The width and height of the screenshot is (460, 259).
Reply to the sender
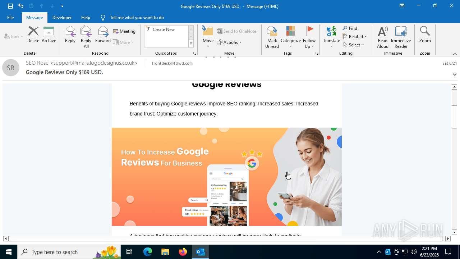tap(70, 35)
